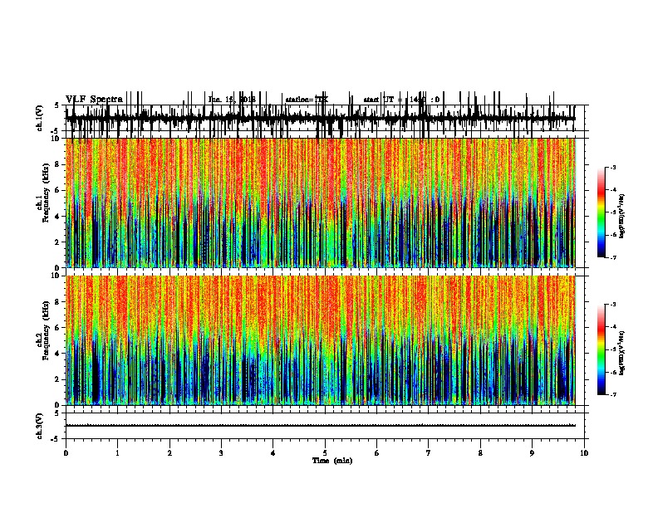This screenshot has height=508, width=658.
Task: Click the ch.1 "Frequency (kHz)" axis label
Action: click(46, 193)
